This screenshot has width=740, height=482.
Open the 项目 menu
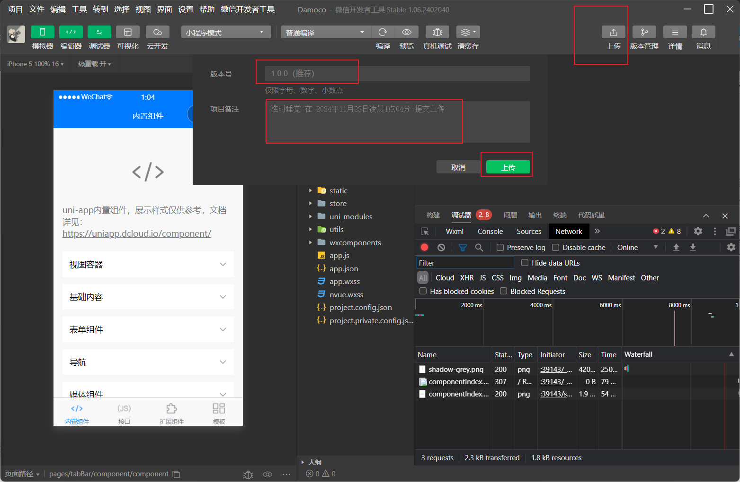[x=15, y=9]
